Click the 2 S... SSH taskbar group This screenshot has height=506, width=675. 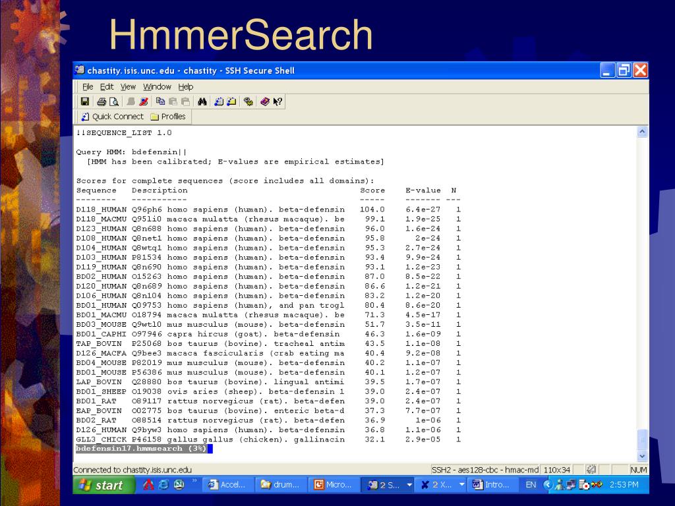[x=388, y=485]
